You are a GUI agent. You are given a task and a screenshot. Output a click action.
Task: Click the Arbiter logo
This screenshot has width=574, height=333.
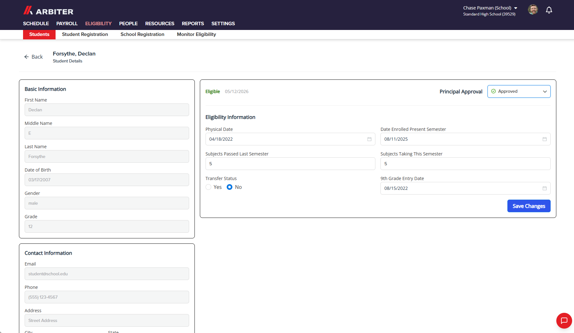click(x=48, y=11)
